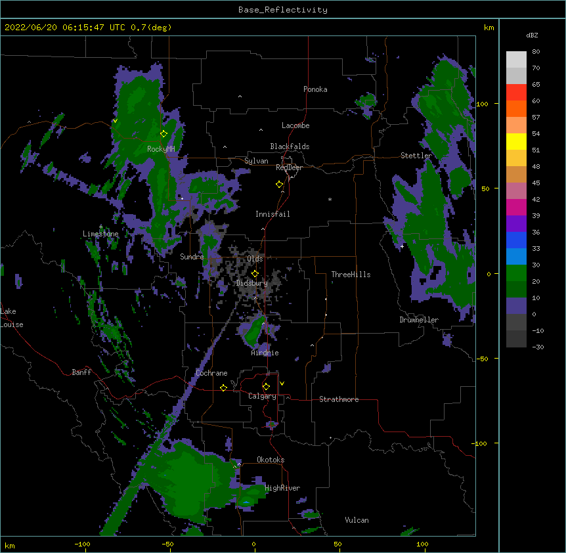Select the yellow diamond marker between Olds and Didsbury
Viewport: 566px width, 553px height.
click(x=255, y=274)
